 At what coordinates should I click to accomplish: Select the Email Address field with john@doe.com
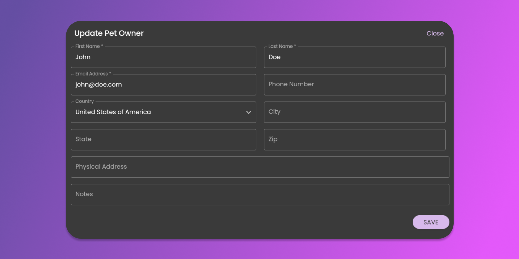(163, 85)
